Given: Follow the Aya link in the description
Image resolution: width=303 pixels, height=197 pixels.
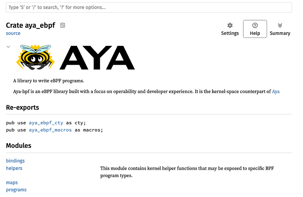Looking at the screenshot, I should pos(276,91).
